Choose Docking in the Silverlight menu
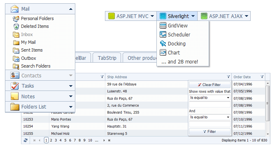The width and height of the screenshot is (277, 154). tap(183, 43)
